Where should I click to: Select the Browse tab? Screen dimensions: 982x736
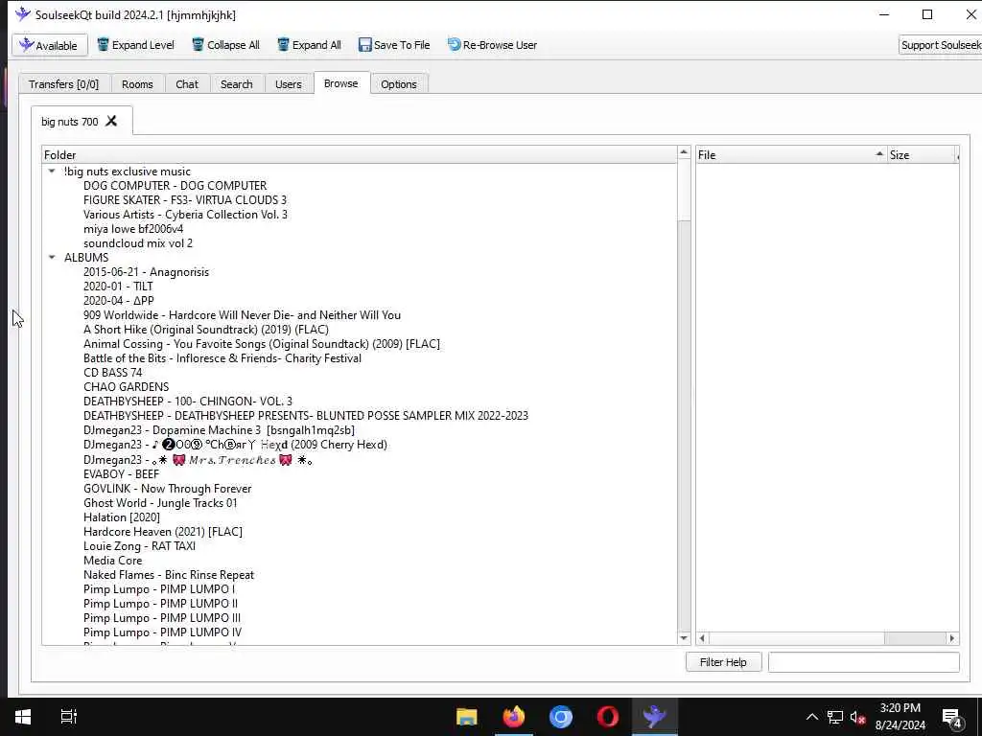[341, 83]
